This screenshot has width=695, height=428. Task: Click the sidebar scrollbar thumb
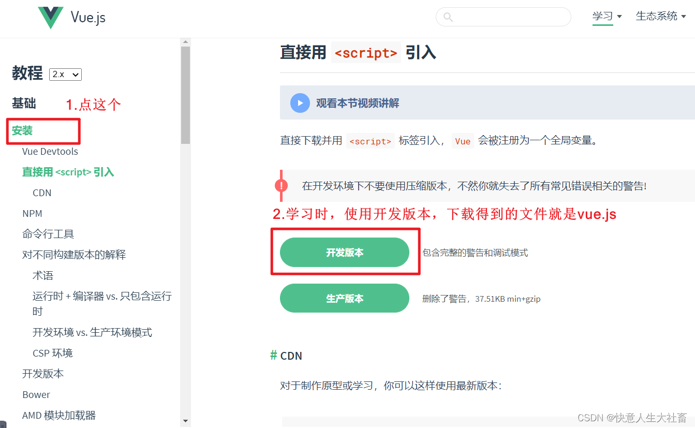click(185, 95)
